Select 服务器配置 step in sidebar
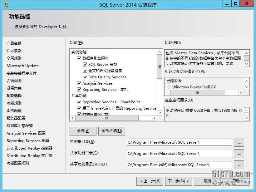This screenshot has height=192, width=256. 16,118
